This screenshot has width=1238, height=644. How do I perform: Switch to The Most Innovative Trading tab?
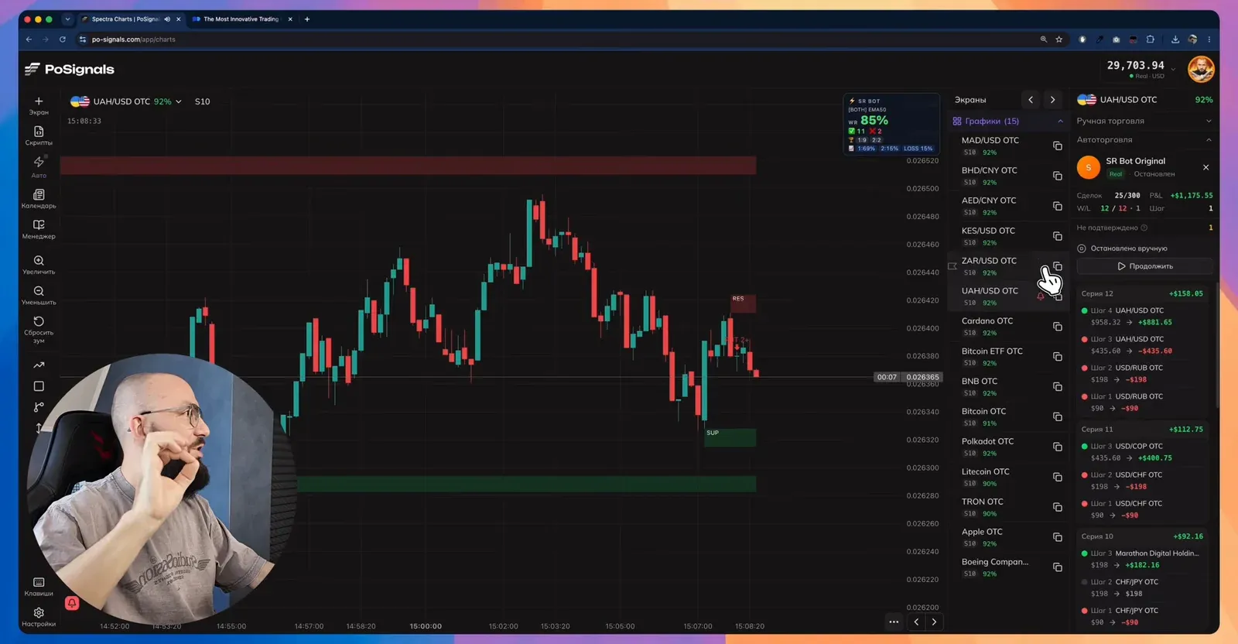[241, 19]
